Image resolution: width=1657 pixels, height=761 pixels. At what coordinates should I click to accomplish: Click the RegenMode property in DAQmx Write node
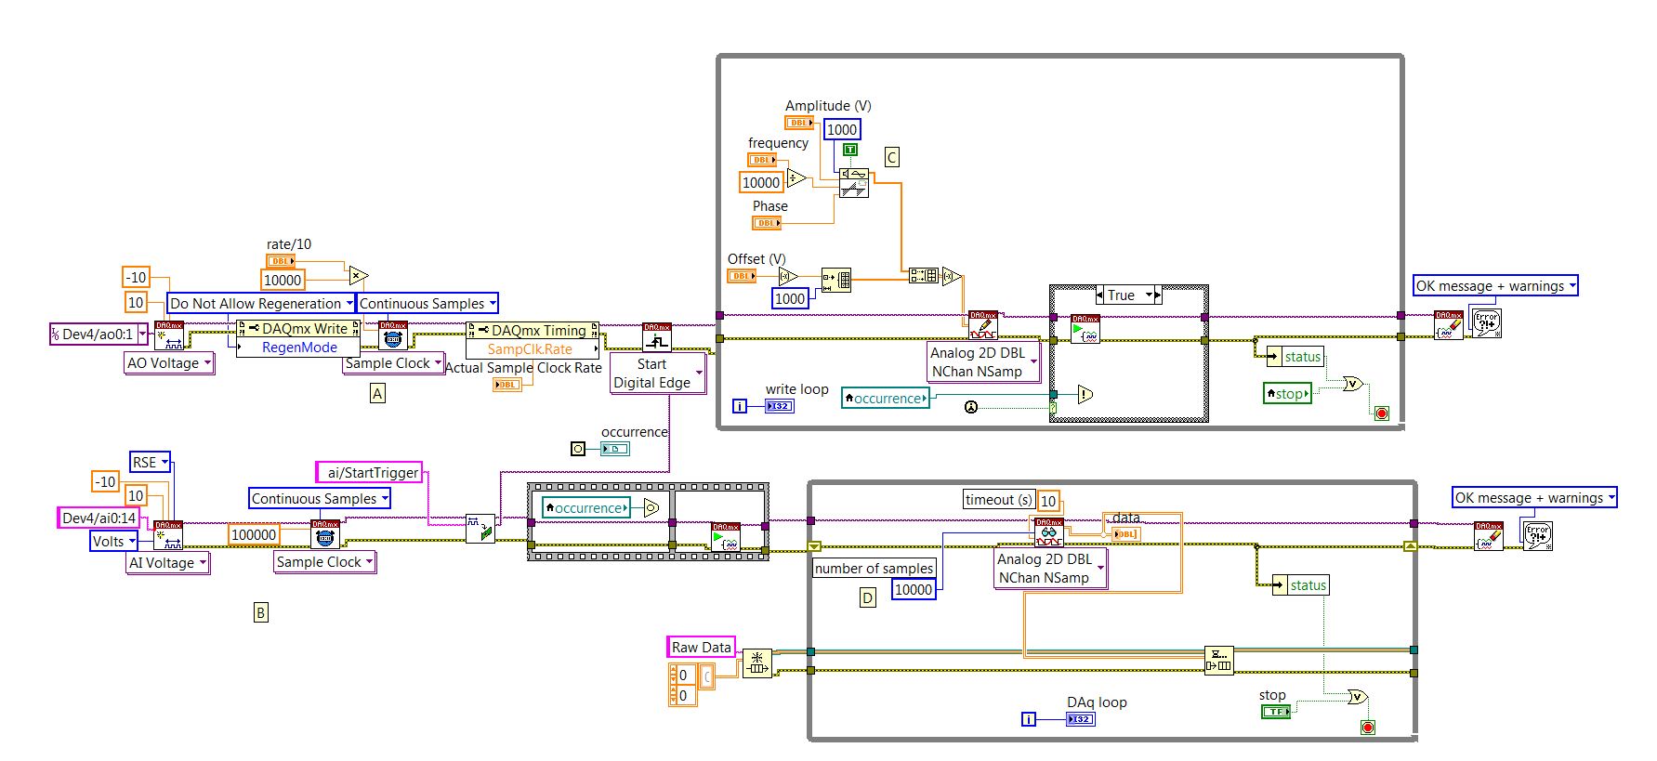point(299,348)
